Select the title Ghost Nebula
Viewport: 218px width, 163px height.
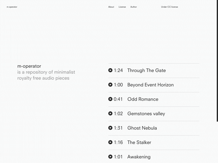point(142,128)
